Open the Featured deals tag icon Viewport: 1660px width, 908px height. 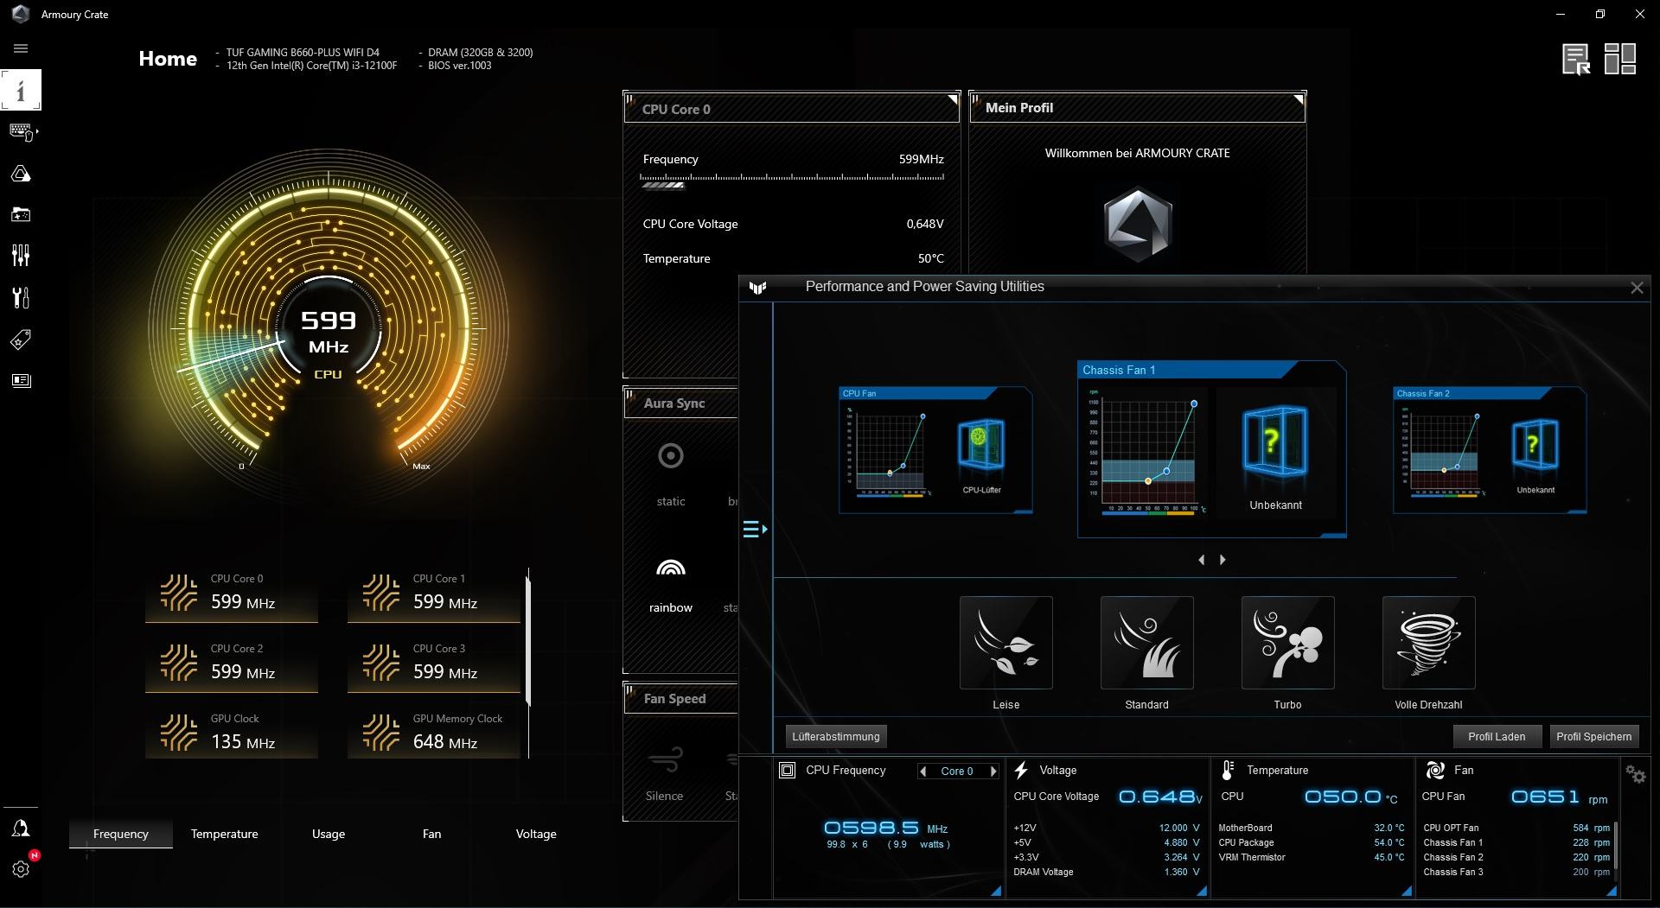21,339
